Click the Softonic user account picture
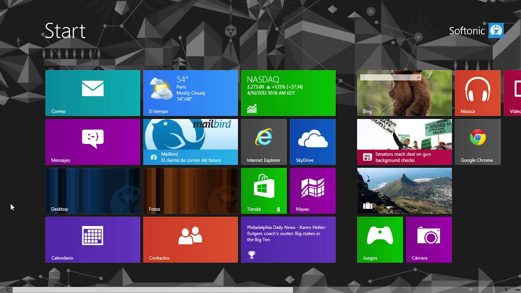 [x=496, y=31]
